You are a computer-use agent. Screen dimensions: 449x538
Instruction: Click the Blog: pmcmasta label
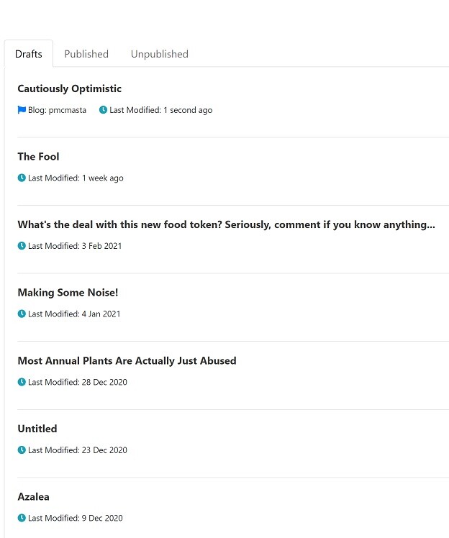(x=57, y=110)
